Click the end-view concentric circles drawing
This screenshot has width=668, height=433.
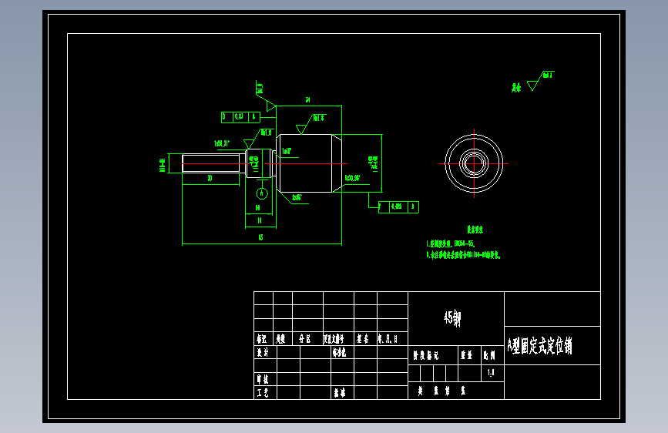click(474, 163)
